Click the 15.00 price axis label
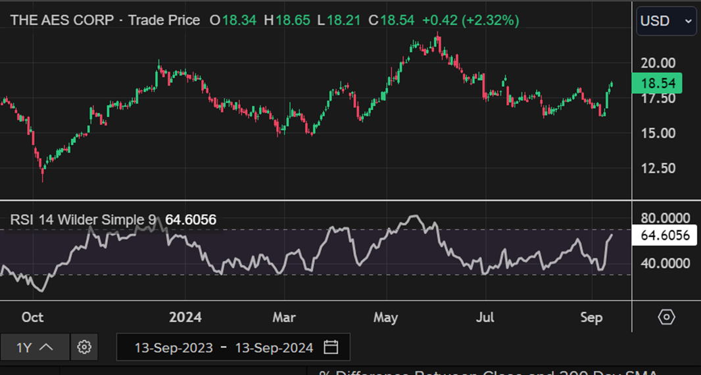Screen dimensions: 701x375 coord(658,133)
